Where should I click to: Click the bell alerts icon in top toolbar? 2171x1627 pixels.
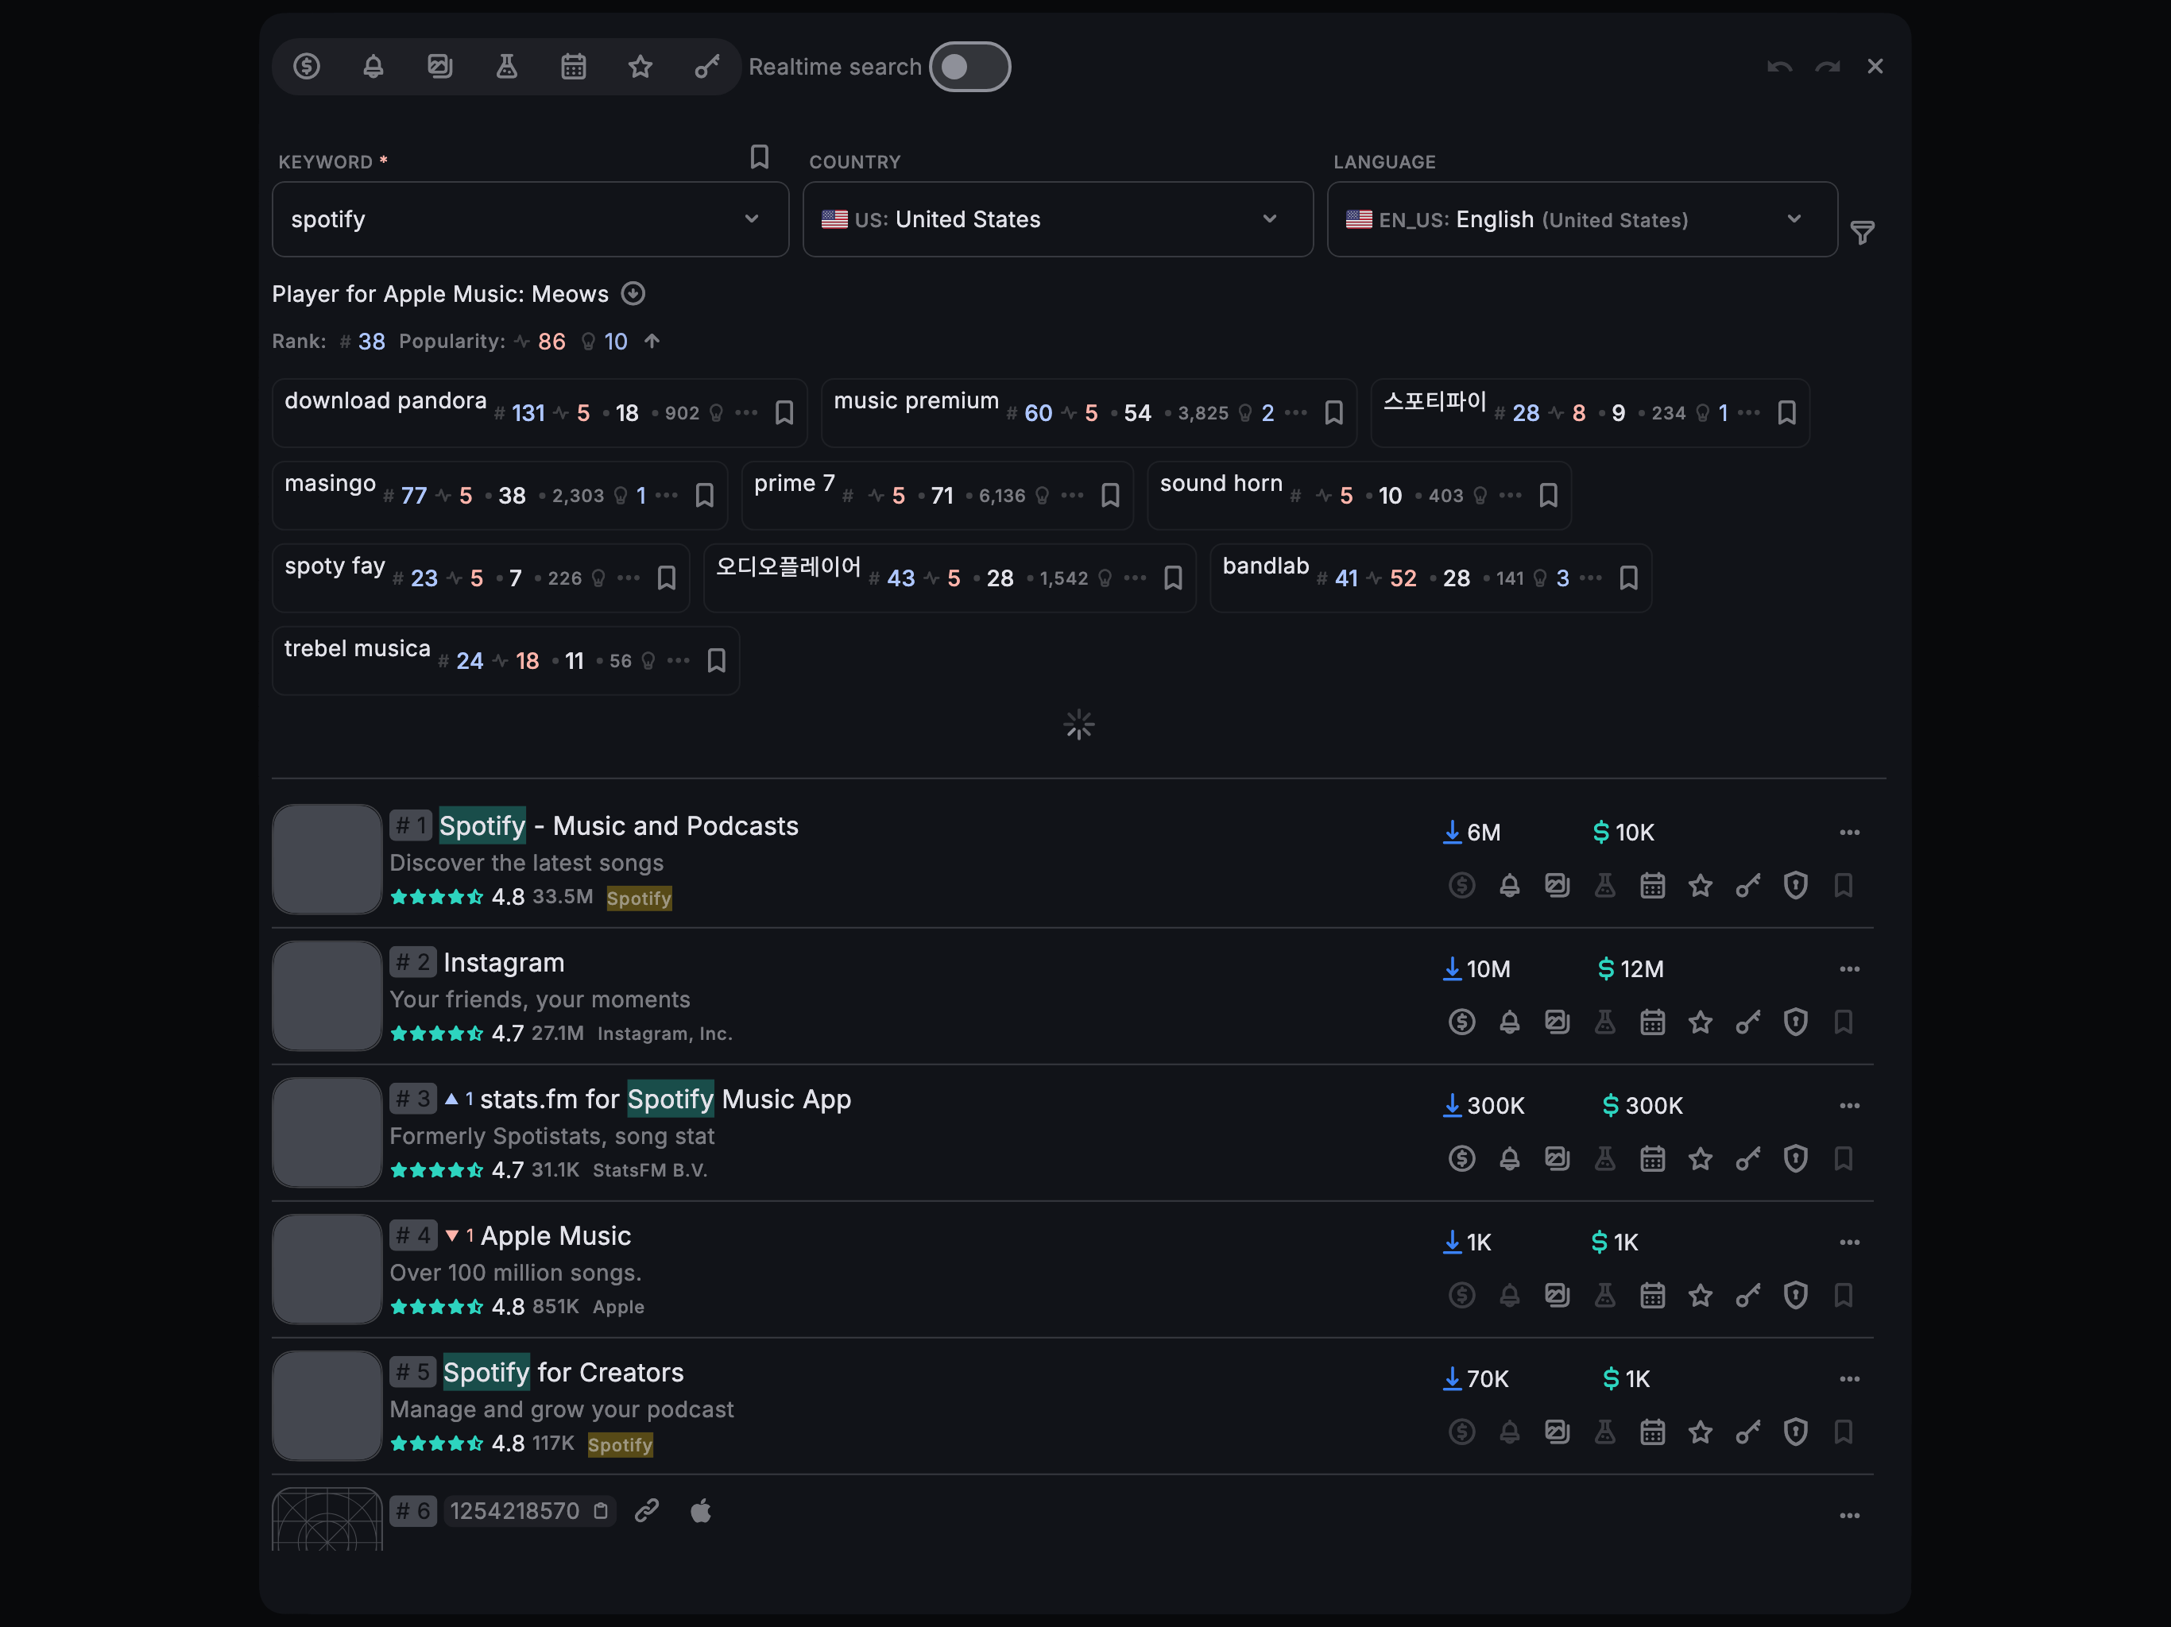click(x=373, y=66)
